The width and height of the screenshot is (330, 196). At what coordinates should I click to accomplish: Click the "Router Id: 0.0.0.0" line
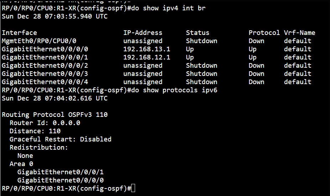(45, 123)
